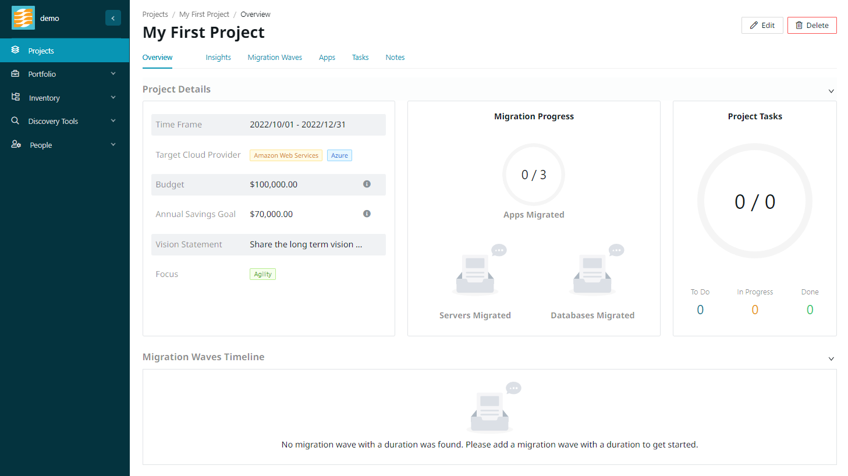848x476 pixels.
Task: Expand the Portfolio menu chevron
Action: [113, 74]
